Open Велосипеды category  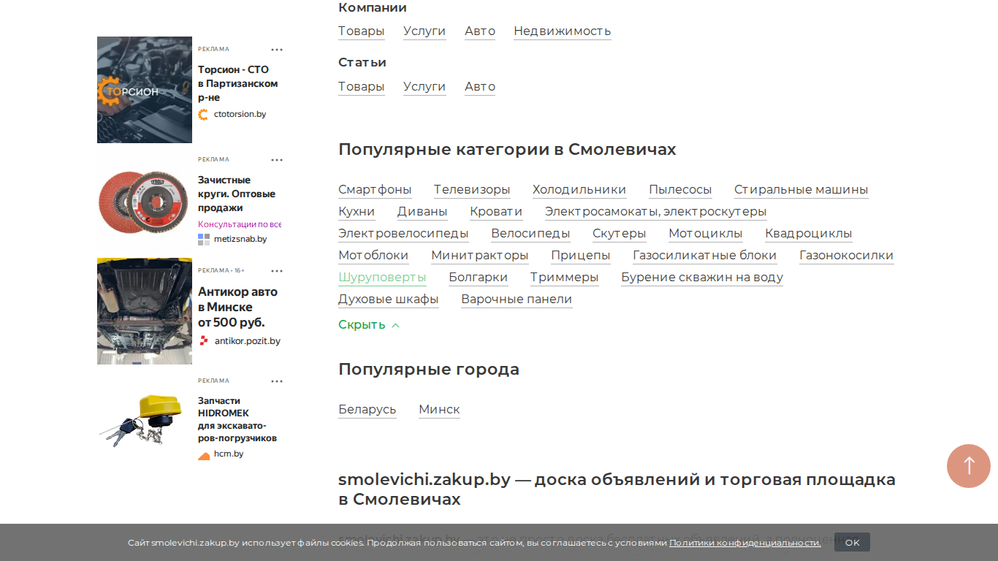[530, 234]
